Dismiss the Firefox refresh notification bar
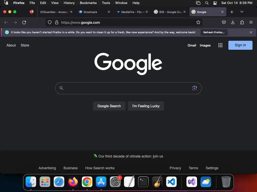 (x=251, y=32)
